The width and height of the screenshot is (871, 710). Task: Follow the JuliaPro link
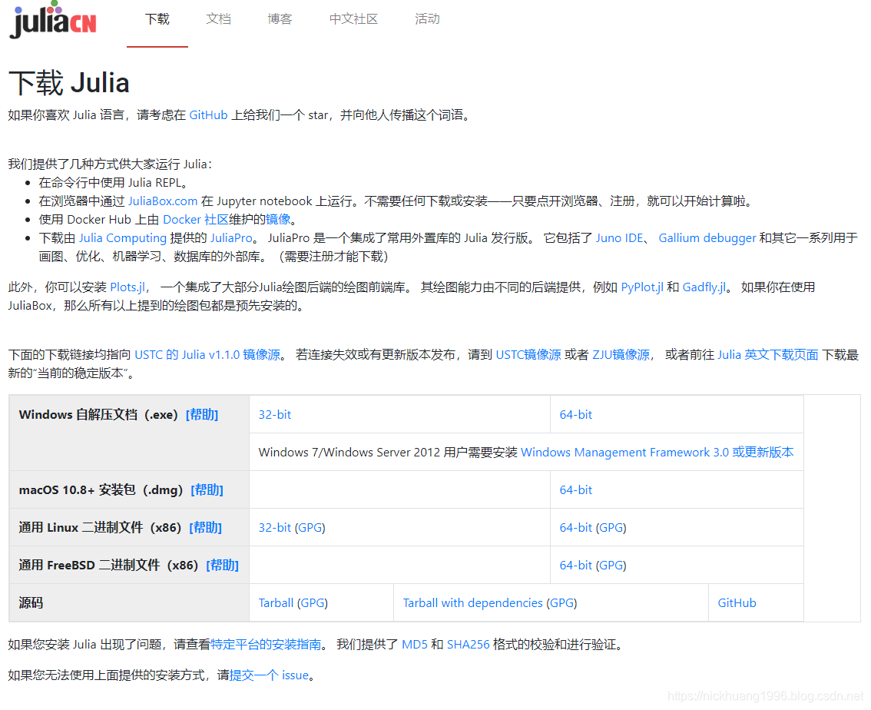[231, 238]
